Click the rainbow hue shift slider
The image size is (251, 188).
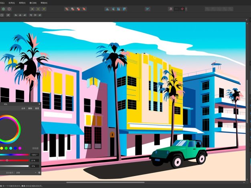(x=14, y=155)
